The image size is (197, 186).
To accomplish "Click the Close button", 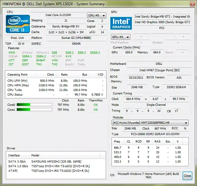I will [187, 176].
